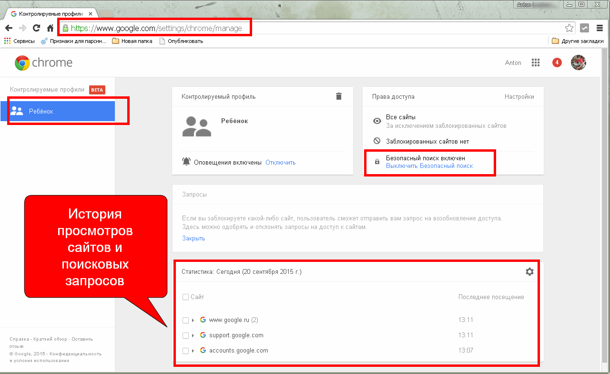
Task: Click "Выключить Безопасный поиск" link
Action: [429, 166]
